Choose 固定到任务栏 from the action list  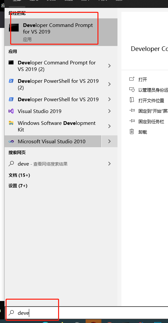151,122
